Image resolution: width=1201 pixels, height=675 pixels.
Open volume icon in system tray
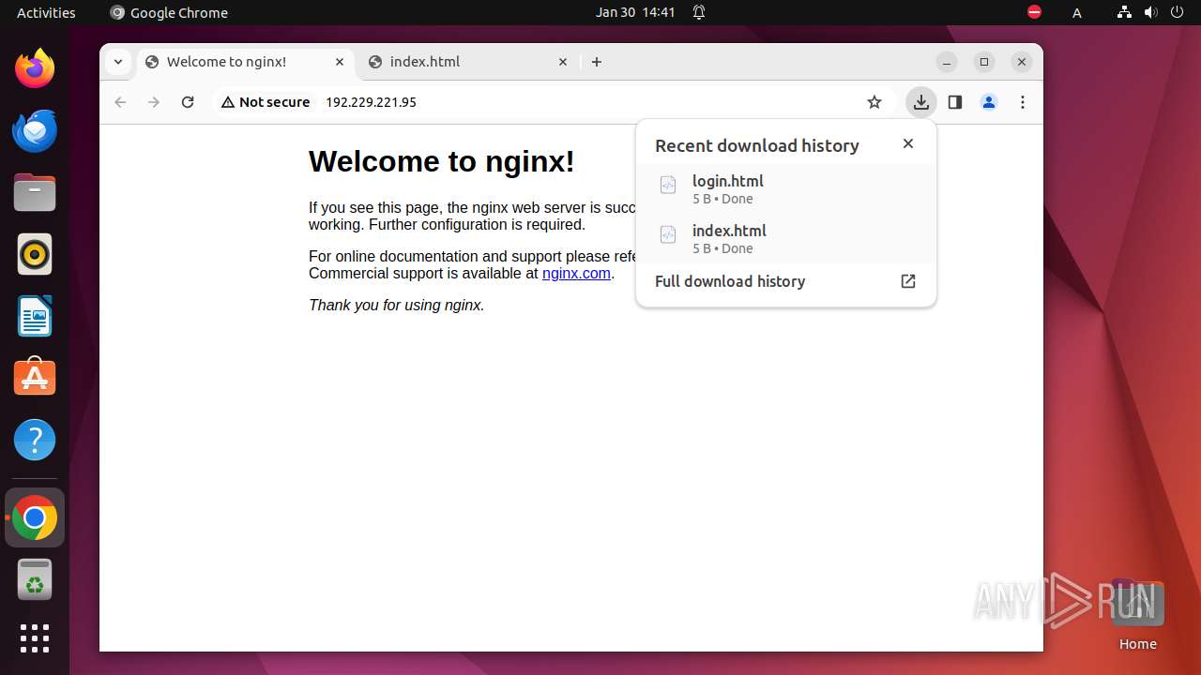point(1151,12)
